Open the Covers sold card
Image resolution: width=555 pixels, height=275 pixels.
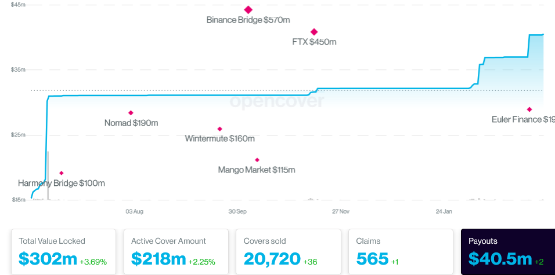coord(289,252)
